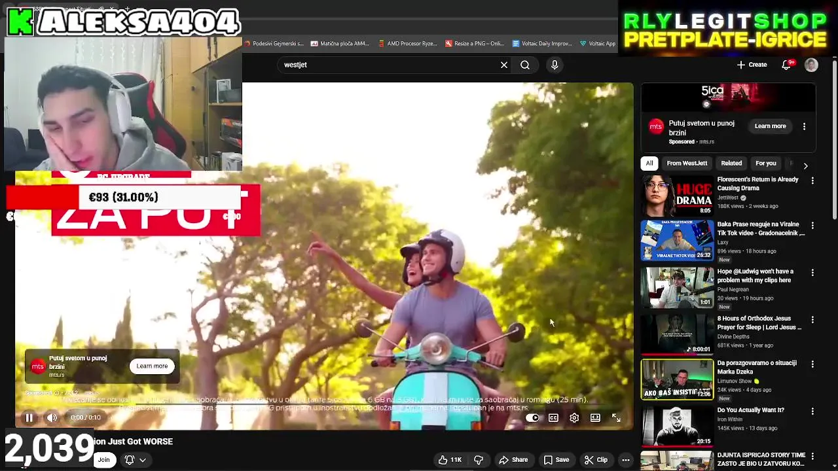The height and width of the screenshot is (471, 838).
Task: Open the JettWest channel name link
Action: tap(727, 198)
